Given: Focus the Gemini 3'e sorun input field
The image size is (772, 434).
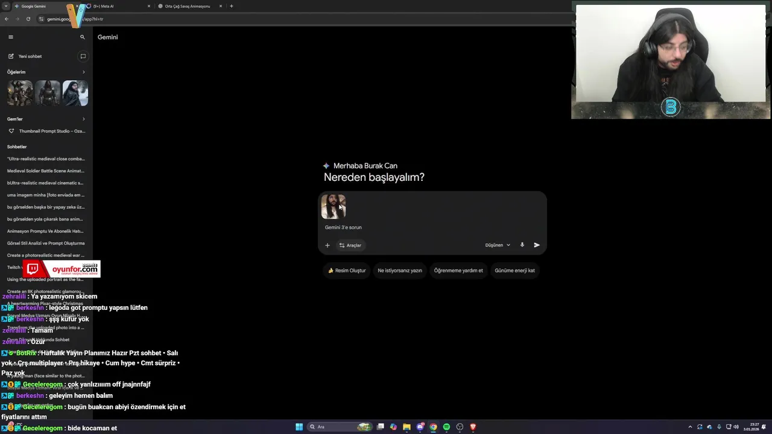Looking at the screenshot, I should 432,227.
